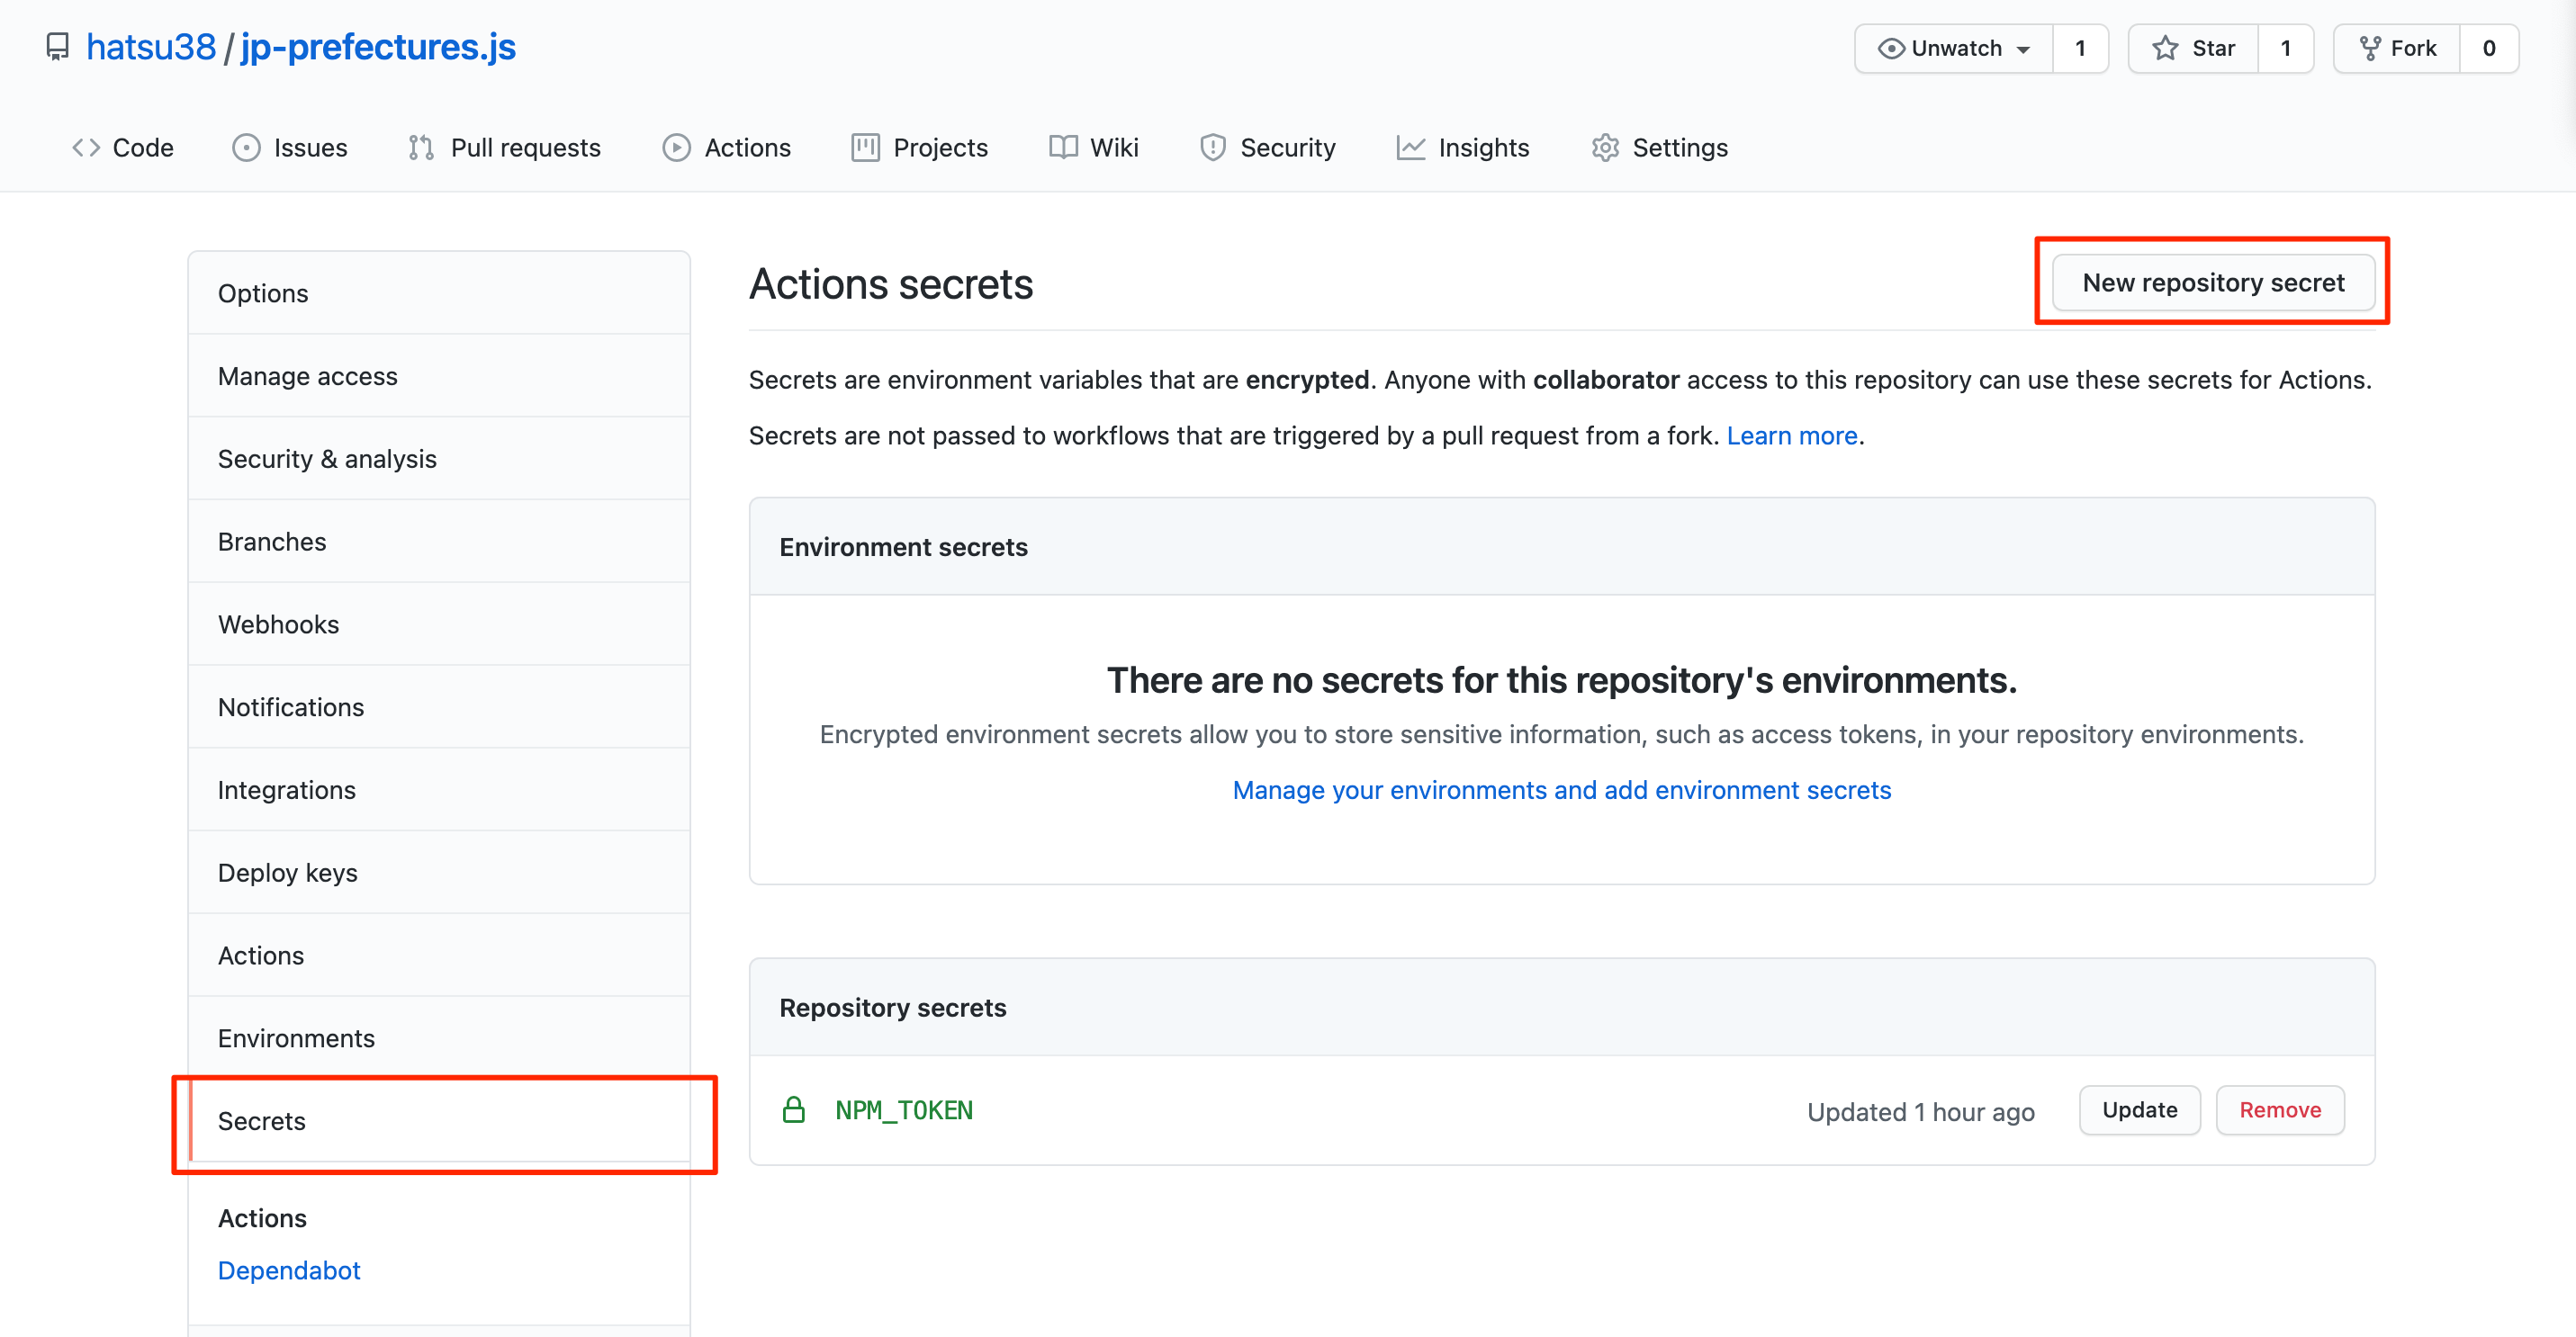2576x1337 pixels.
Task: Expand the Unwatch dropdown
Action: pyautogui.click(x=1953, y=48)
